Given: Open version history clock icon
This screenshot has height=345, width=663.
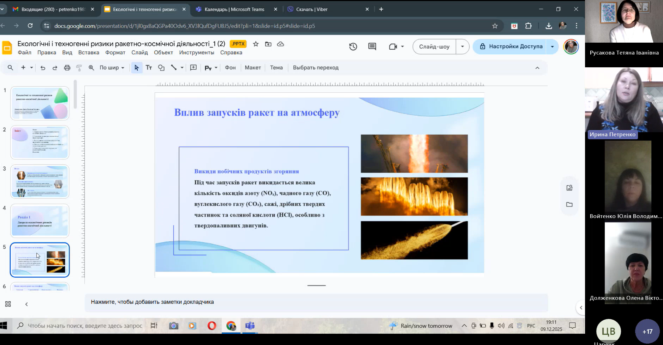Looking at the screenshot, I should point(353,47).
